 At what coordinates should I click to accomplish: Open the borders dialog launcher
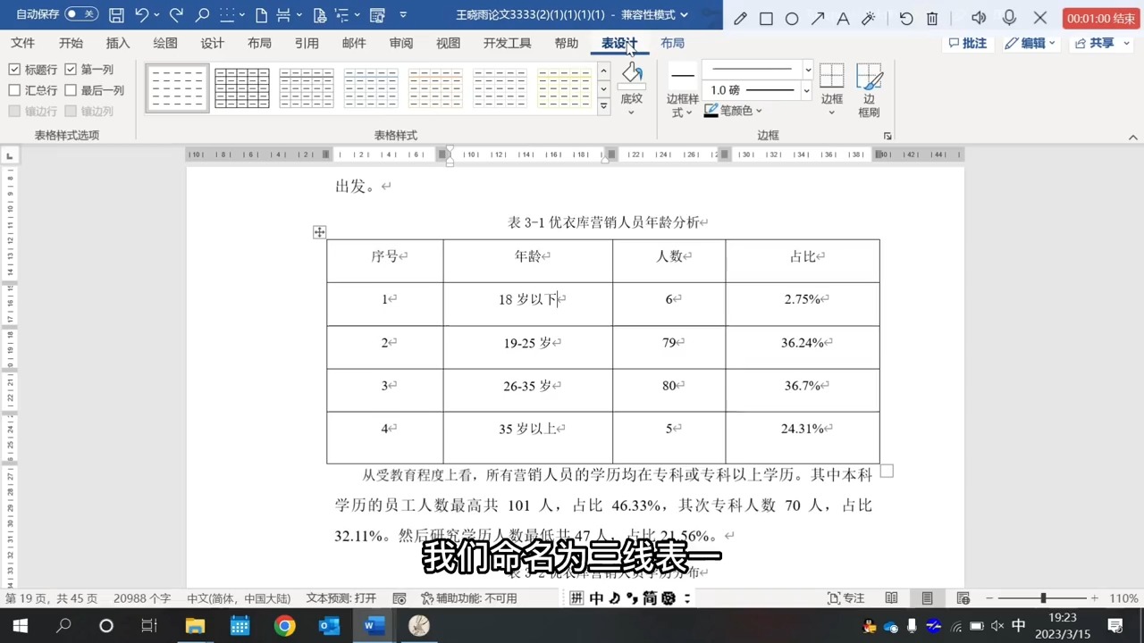[887, 136]
